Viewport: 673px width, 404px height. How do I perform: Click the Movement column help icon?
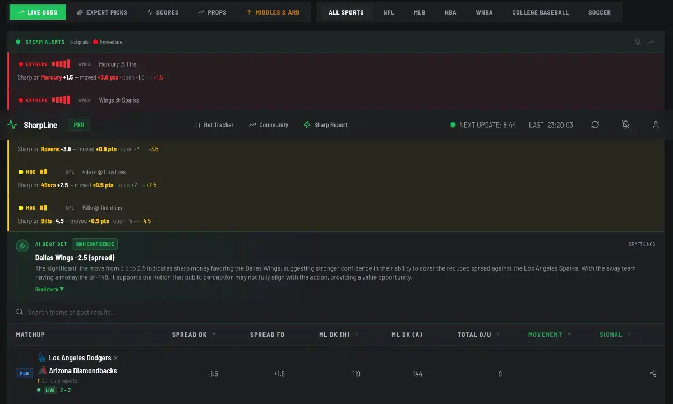tap(569, 335)
